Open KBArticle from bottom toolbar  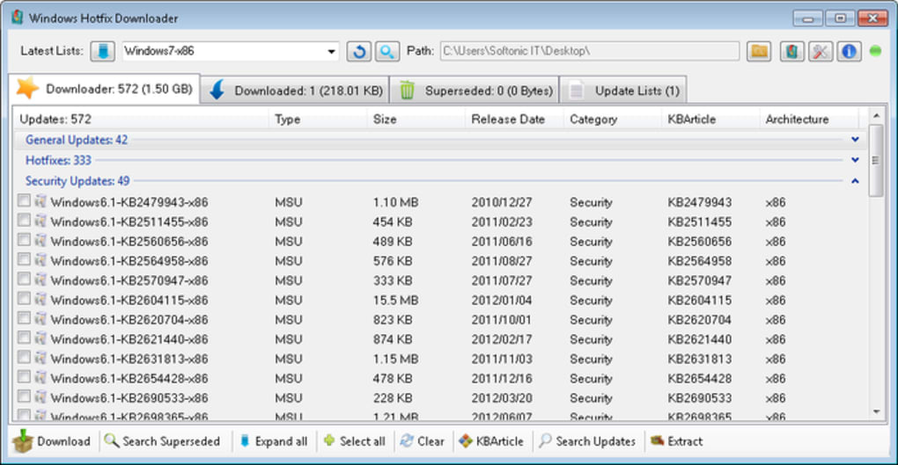pyautogui.click(x=491, y=441)
